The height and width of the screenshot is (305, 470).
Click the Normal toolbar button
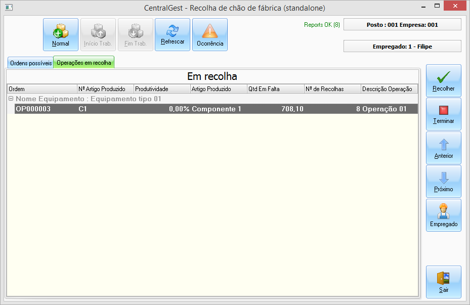point(61,34)
